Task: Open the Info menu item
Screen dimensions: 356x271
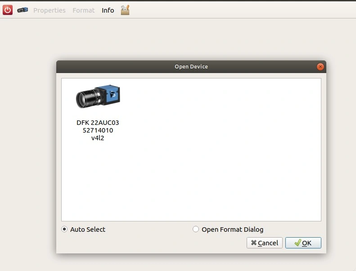Action: tap(108, 10)
